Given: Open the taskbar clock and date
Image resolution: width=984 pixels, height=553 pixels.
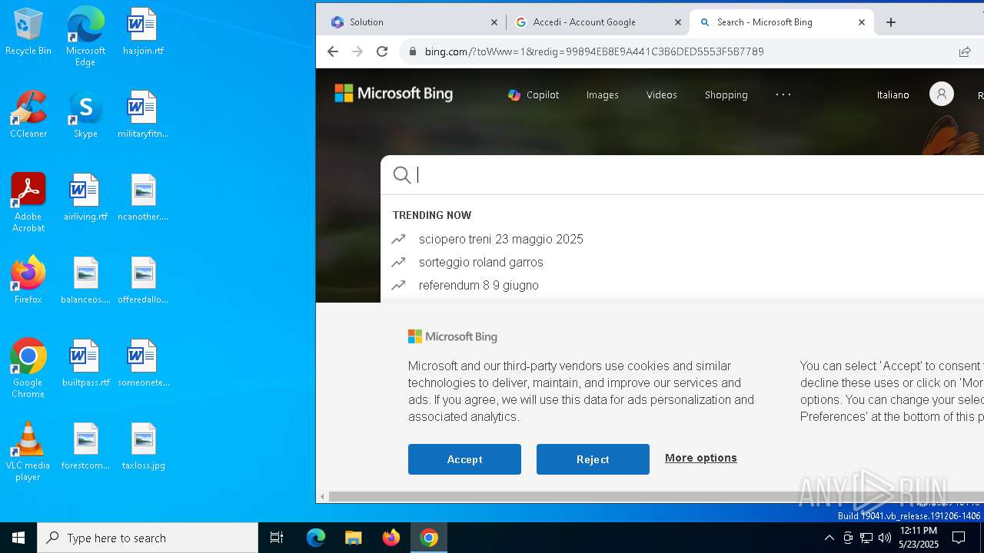Looking at the screenshot, I should coord(919,538).
